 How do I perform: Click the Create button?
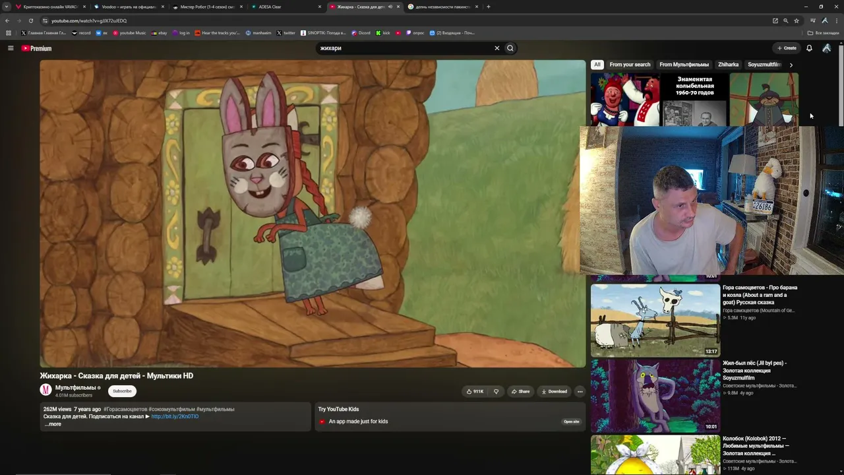click(787, 48)
